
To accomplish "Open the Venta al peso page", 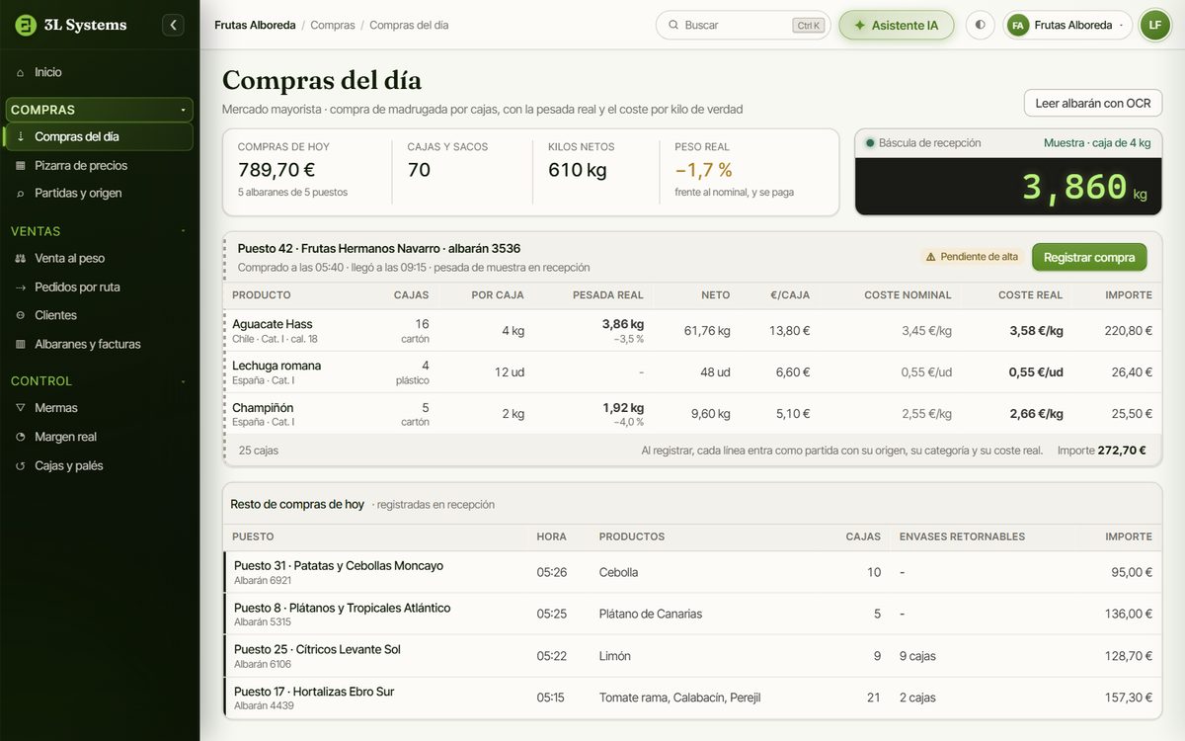I will [100, 259].
